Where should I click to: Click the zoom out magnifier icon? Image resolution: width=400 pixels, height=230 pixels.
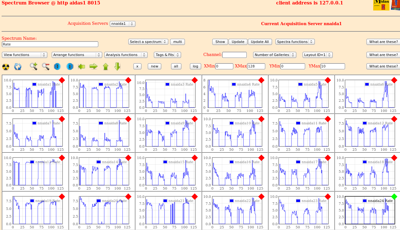[46, 66]
